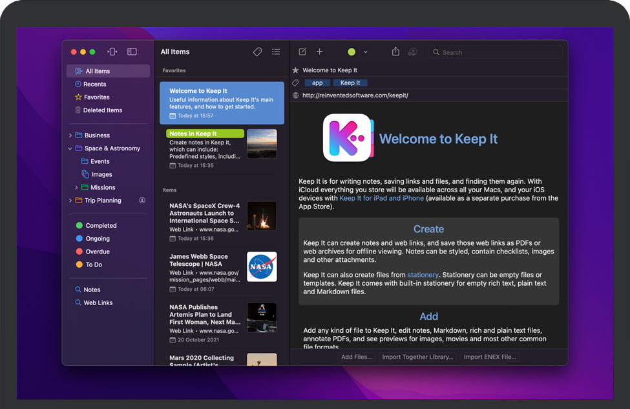This screenshot has width=630, height=409.
Task: Create a new note with compose icon
Action: point(302,52)
